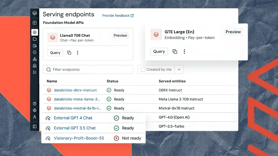Viewport: 278px width, 156px height.
Task: Collapse the sidebar using the panel icon
Action: coord(34,126)
